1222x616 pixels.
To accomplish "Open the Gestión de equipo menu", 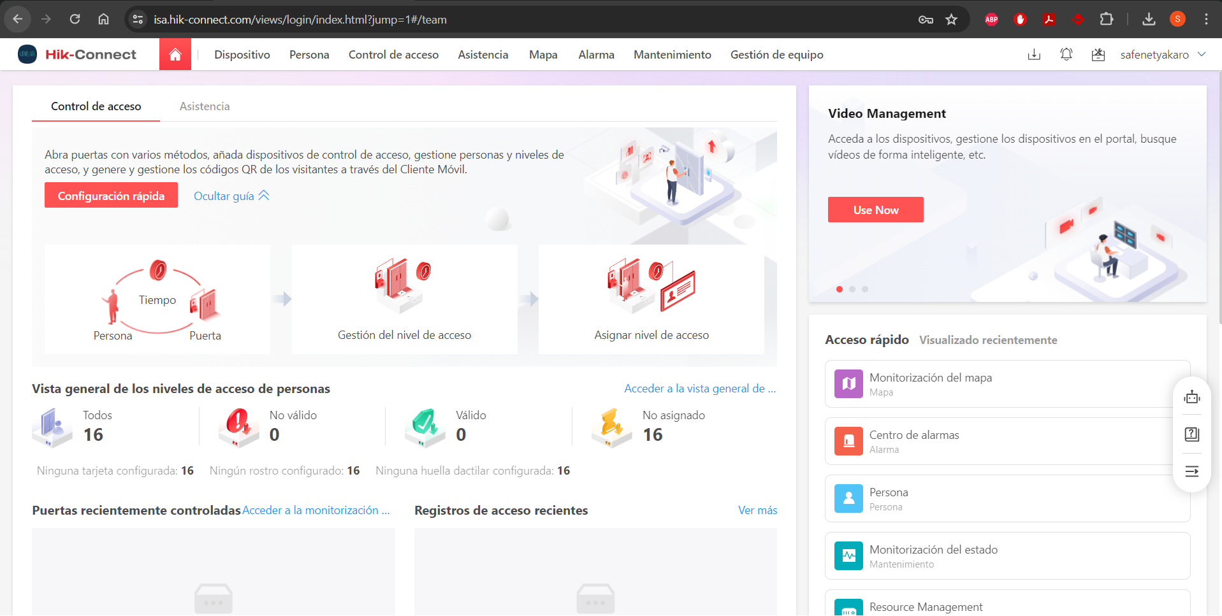I will click(x=776, y=55).
